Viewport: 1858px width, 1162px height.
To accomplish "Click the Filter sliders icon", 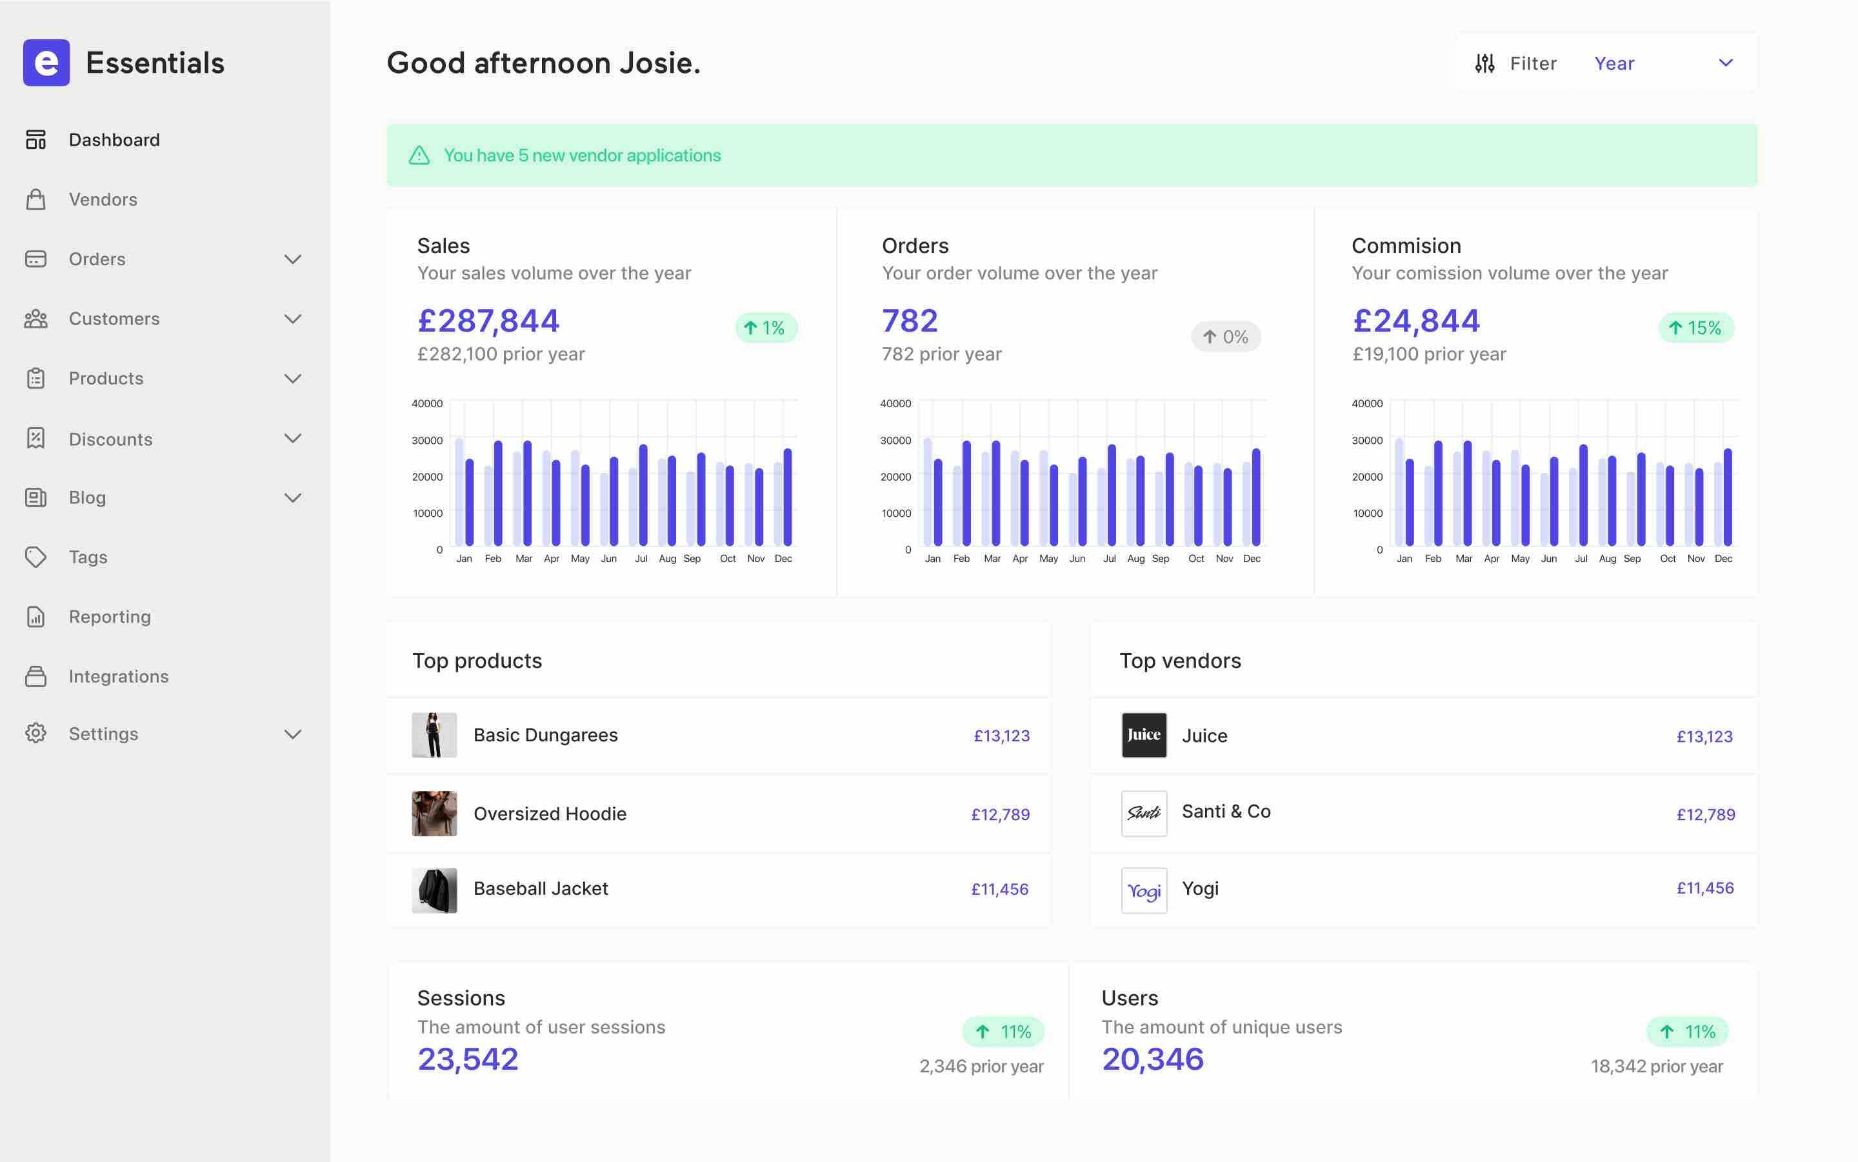I will (x=1484, y=63).
